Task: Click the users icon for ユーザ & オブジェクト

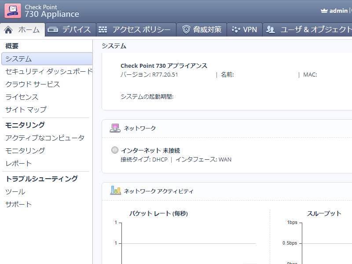Action: coord(271,30)
